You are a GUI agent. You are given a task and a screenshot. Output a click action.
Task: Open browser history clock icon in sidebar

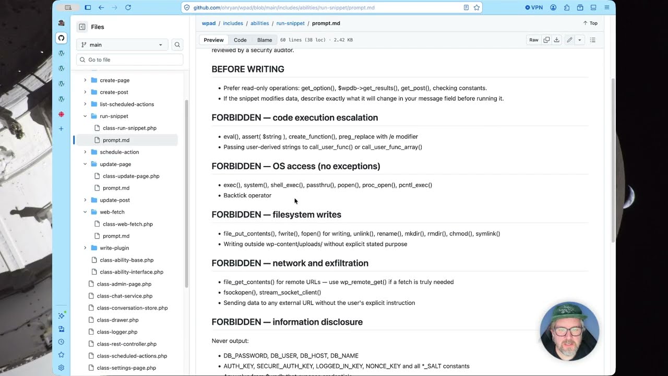point(61,342)
